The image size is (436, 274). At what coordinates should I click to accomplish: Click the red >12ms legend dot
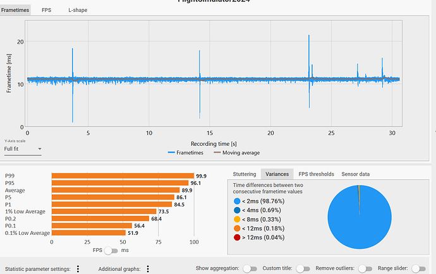coord(237,237)
